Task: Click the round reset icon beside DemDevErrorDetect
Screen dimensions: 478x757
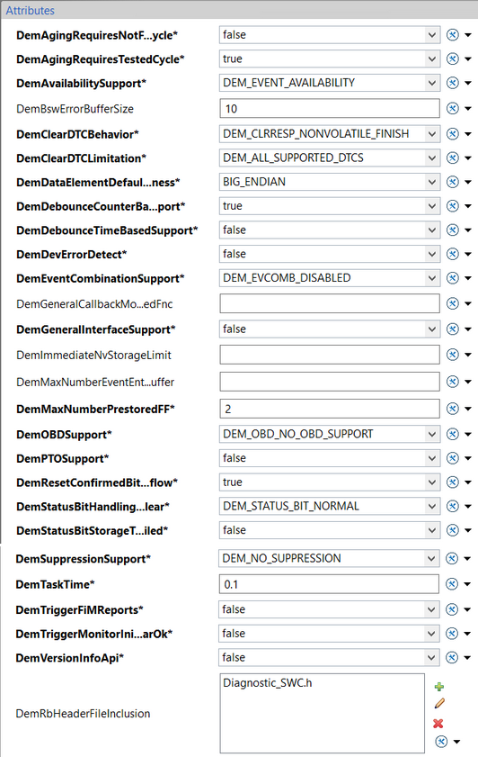Action: coord(453,254)
